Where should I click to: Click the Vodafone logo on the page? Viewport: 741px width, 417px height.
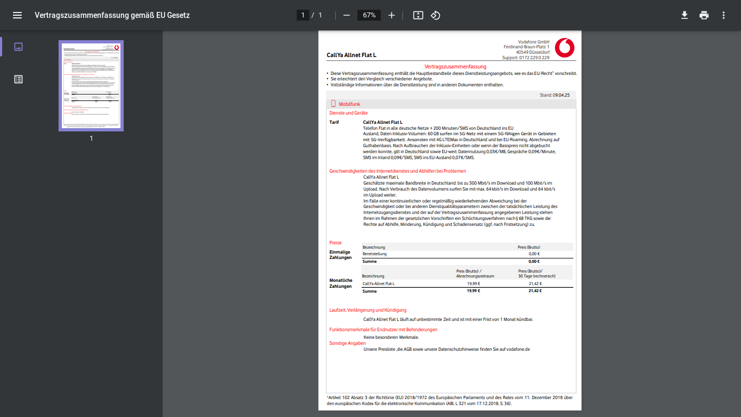[x=565, y=48]
